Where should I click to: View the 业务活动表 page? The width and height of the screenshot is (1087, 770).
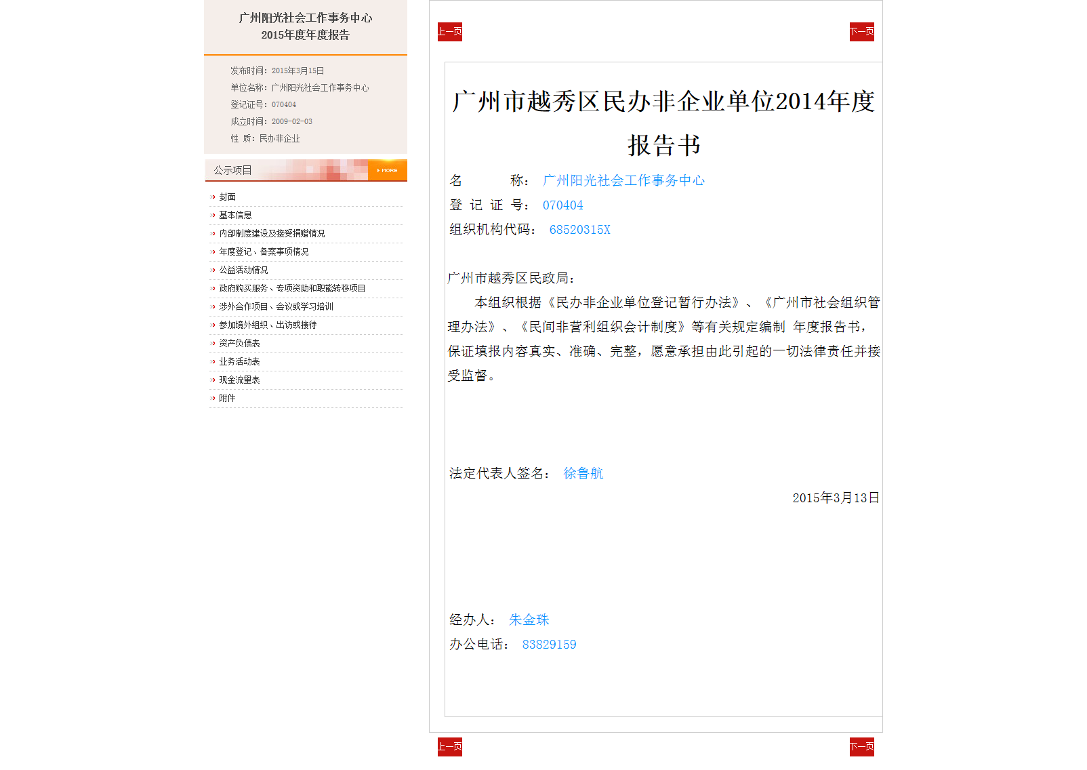[x=239, y=361]
